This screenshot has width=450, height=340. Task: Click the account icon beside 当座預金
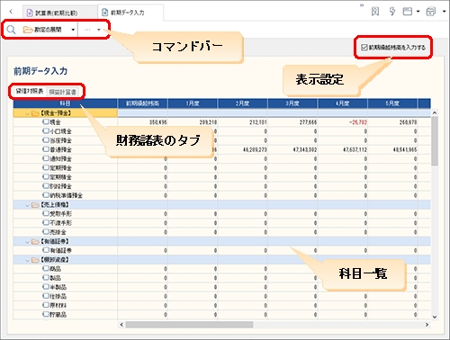[46, 140]
